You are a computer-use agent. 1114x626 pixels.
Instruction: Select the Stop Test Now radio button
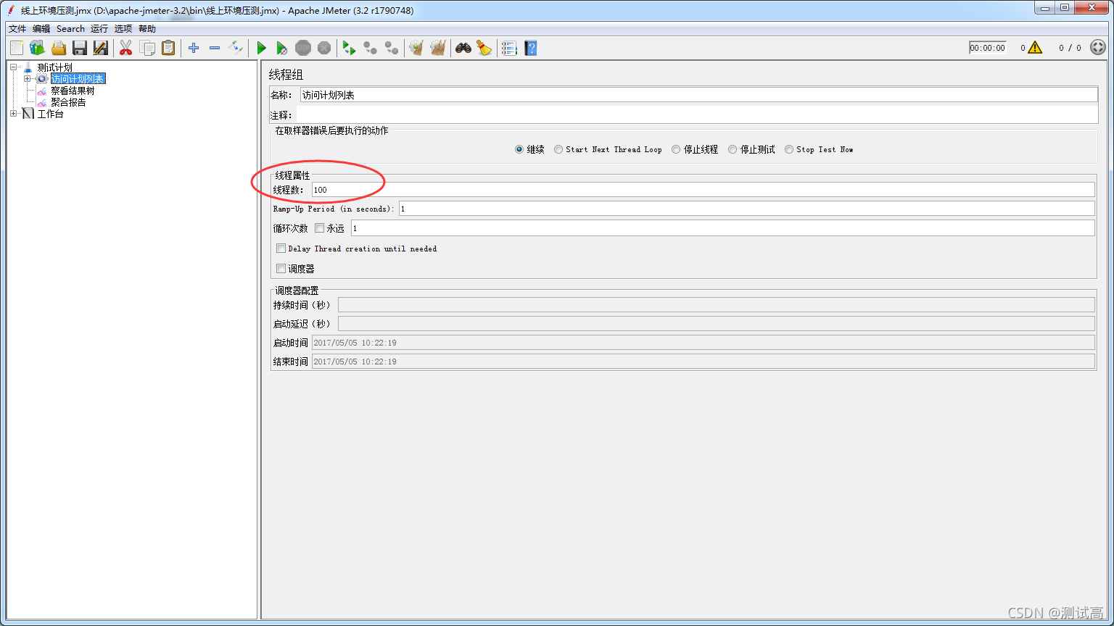789,149
